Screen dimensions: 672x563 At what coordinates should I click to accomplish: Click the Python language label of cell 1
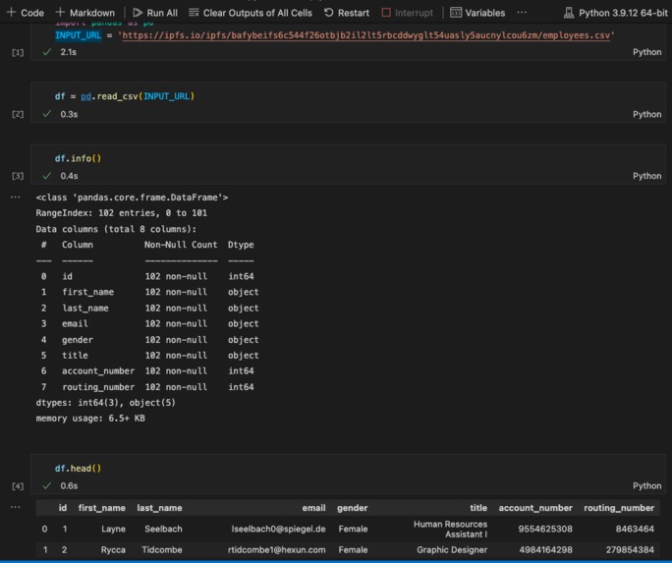point(646,52)
